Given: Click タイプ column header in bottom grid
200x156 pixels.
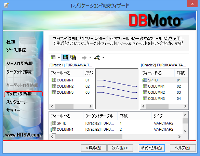Looking at the screenshot, I should 167,116.
